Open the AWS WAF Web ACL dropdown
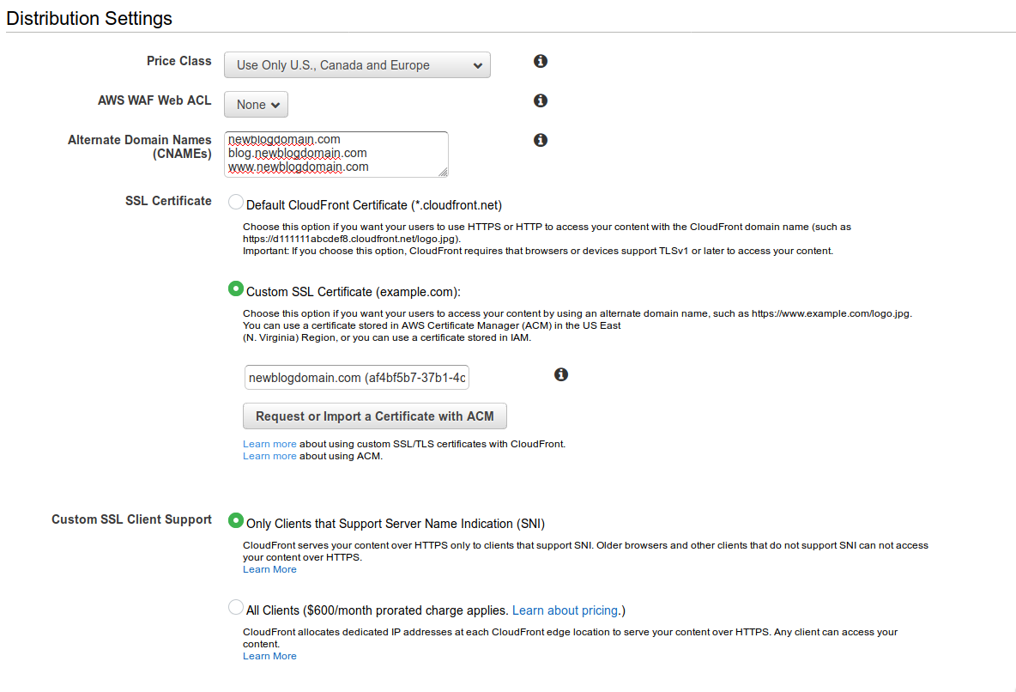The height and width of the screenshot is (692, 1016). click(256, 105)
